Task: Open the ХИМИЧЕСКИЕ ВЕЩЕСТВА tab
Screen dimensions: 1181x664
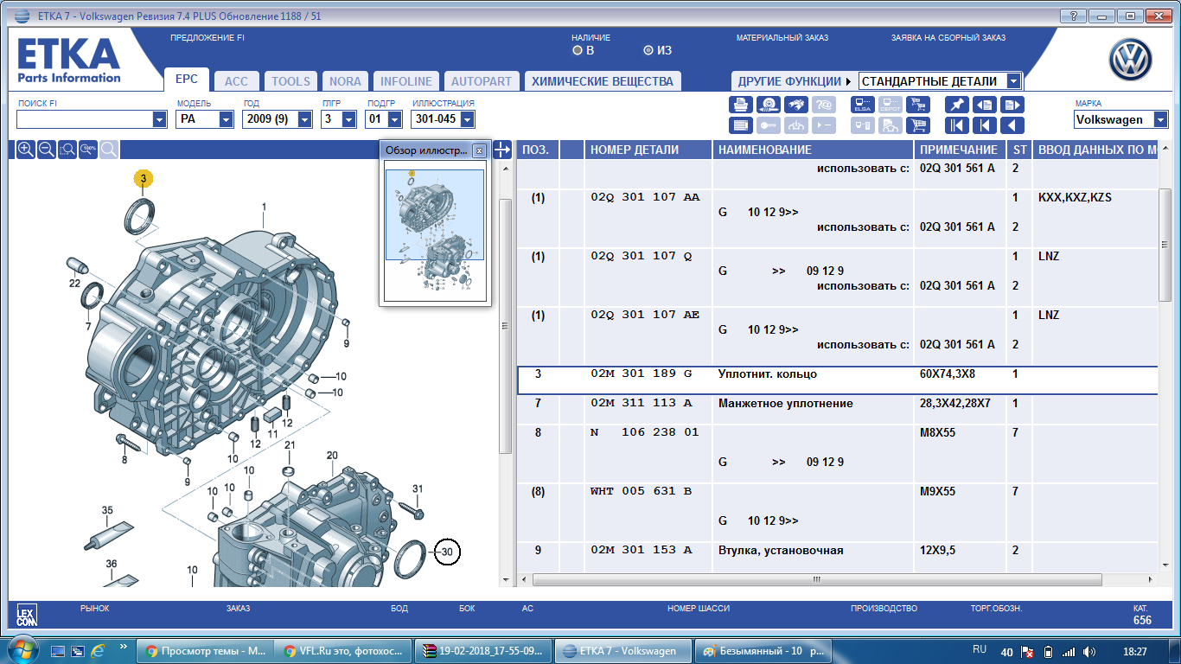Action: (603, 81)
